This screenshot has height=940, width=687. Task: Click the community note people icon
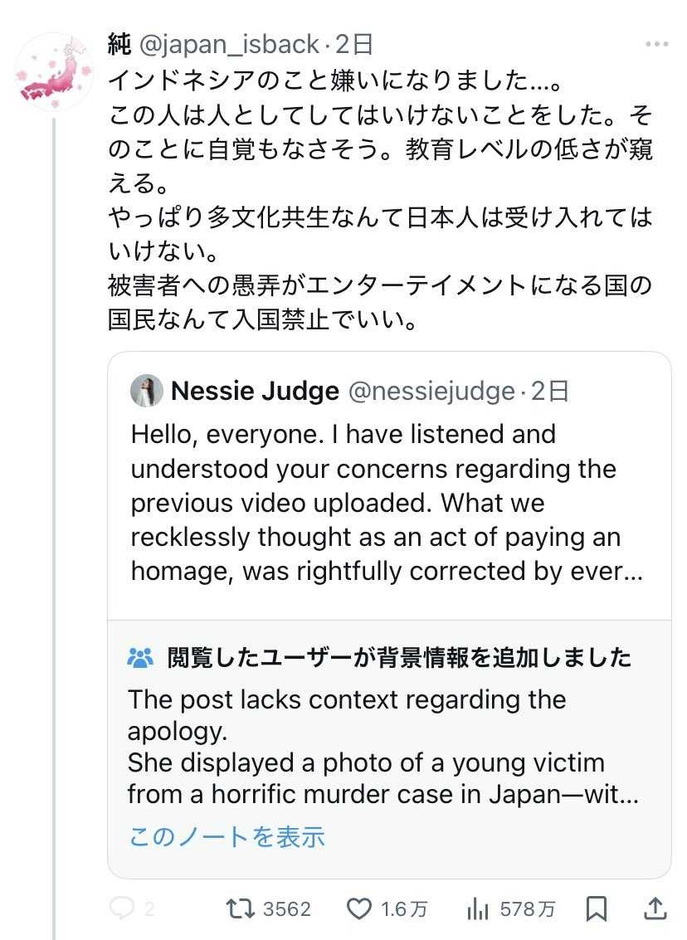141,658
